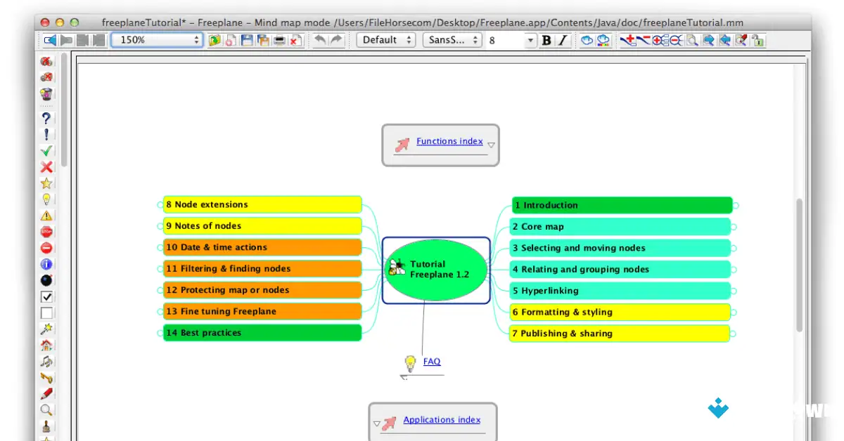Image resolution: width=844 pixels, height=441 pixels.
Task: Open the SansSerif font dropdown
Action: click(452, 40)
